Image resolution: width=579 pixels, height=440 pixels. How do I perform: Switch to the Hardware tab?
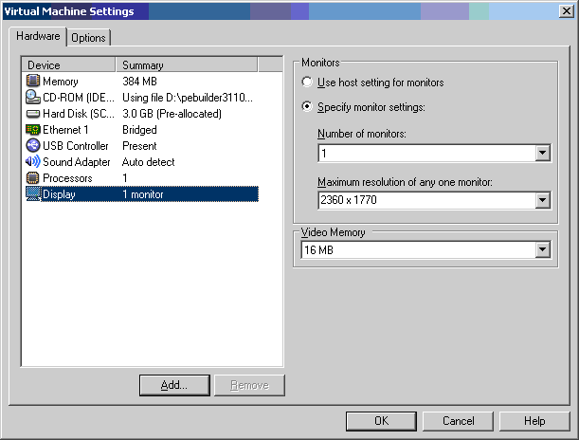tap(38, 37)
